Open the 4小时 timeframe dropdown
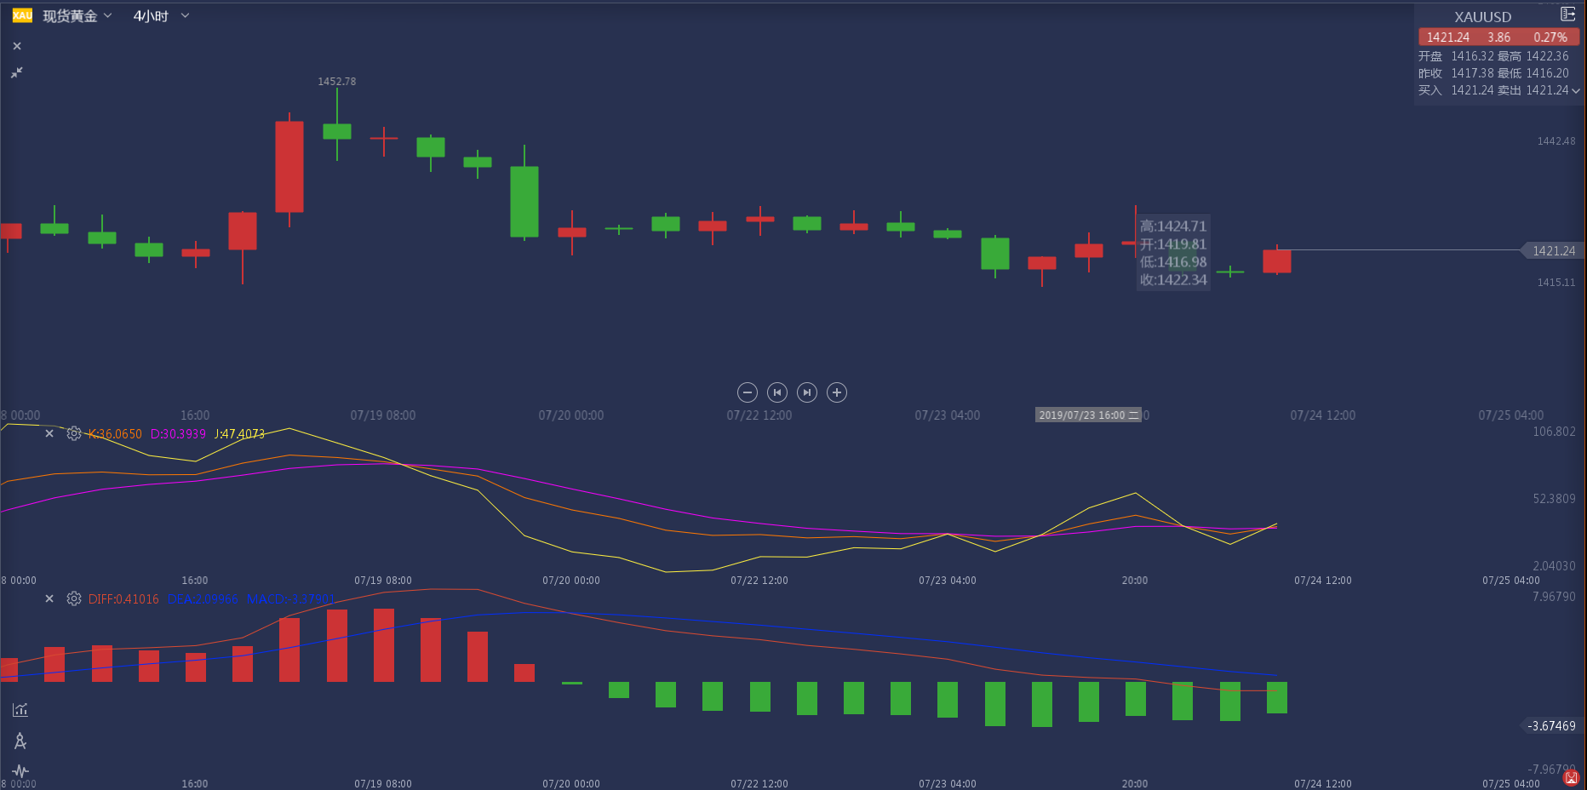 tap(160, 16)
